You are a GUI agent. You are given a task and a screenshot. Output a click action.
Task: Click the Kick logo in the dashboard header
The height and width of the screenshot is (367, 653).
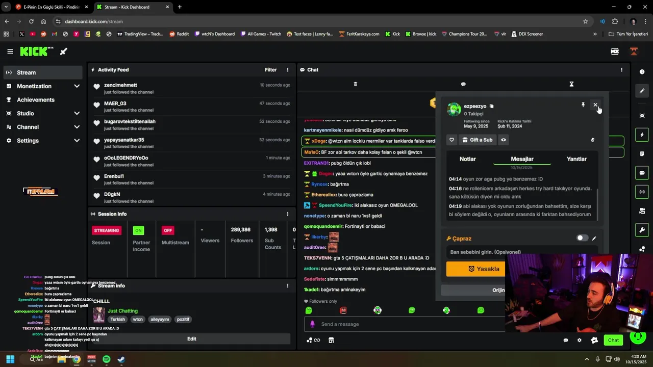coord(37,51)
